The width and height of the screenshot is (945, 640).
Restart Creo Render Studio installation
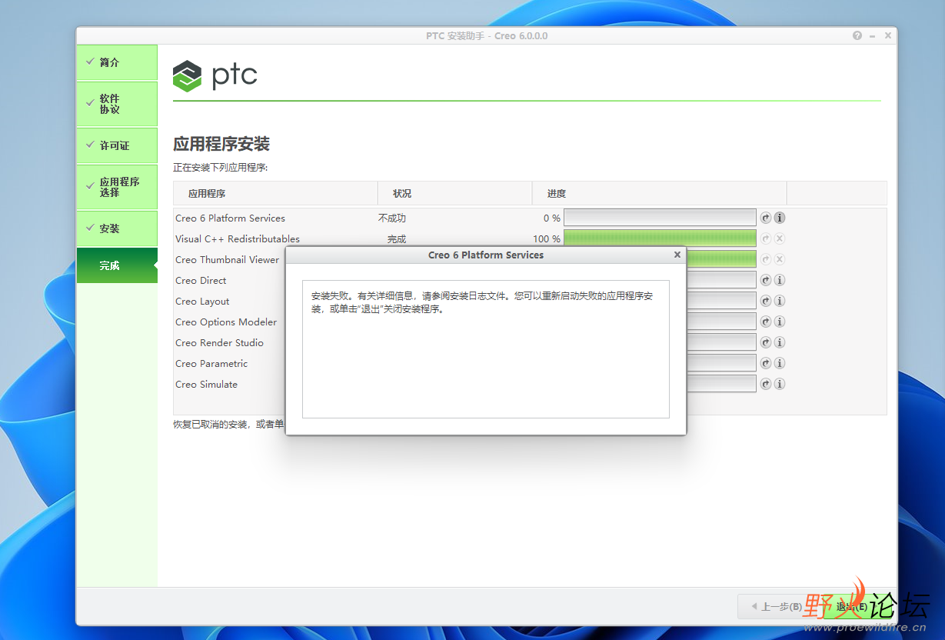tap(766, 342)
